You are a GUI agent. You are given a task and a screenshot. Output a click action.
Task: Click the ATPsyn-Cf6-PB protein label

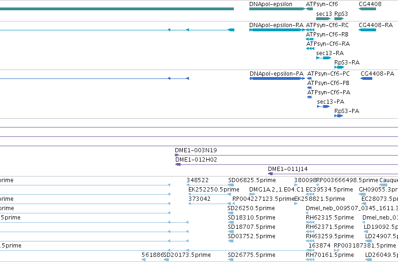click(x=328, y=83)
